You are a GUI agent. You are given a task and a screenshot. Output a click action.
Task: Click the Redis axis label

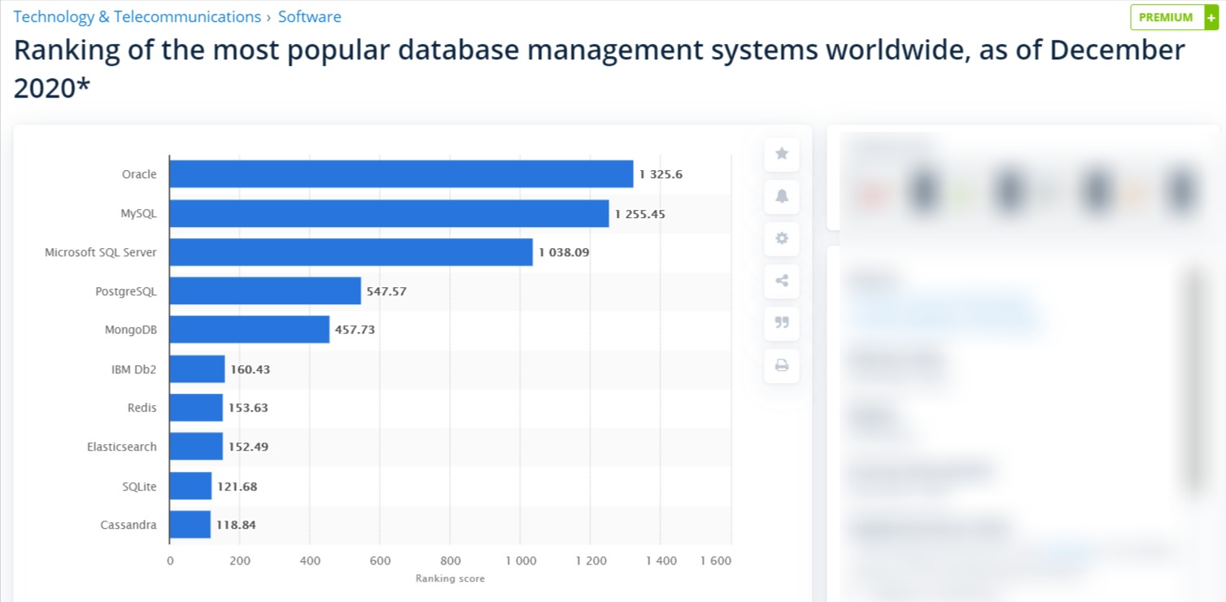142,408
